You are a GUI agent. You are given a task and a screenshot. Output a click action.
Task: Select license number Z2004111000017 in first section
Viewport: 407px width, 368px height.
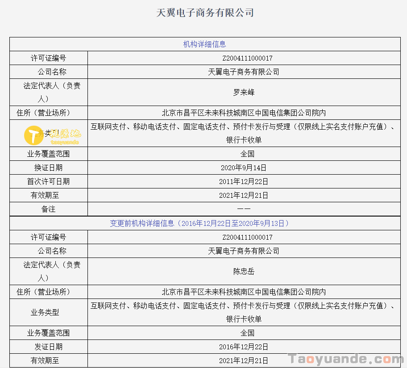point(247,58)
